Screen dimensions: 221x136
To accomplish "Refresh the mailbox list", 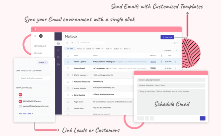I will click(x=67, y=43).
